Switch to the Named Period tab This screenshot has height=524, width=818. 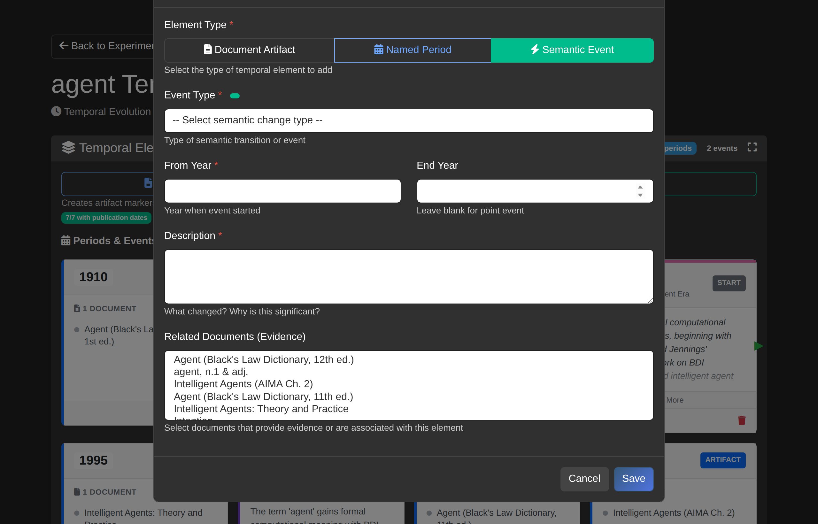413,50
